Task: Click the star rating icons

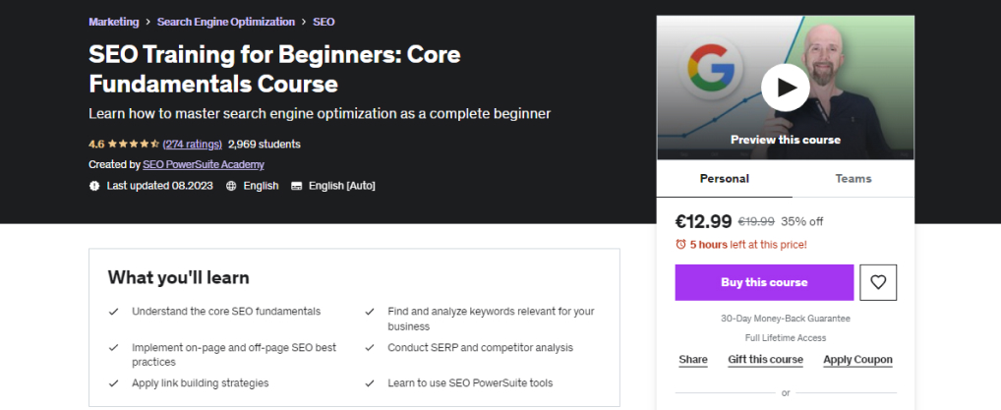Action: pos(135,144)
